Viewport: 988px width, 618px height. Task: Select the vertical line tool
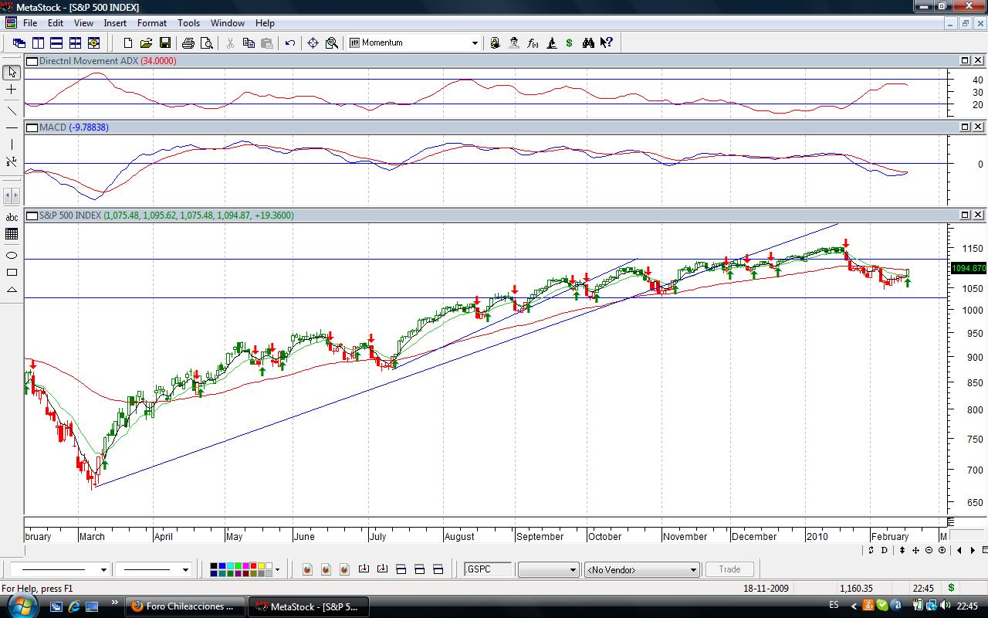(x=12, y=144)
